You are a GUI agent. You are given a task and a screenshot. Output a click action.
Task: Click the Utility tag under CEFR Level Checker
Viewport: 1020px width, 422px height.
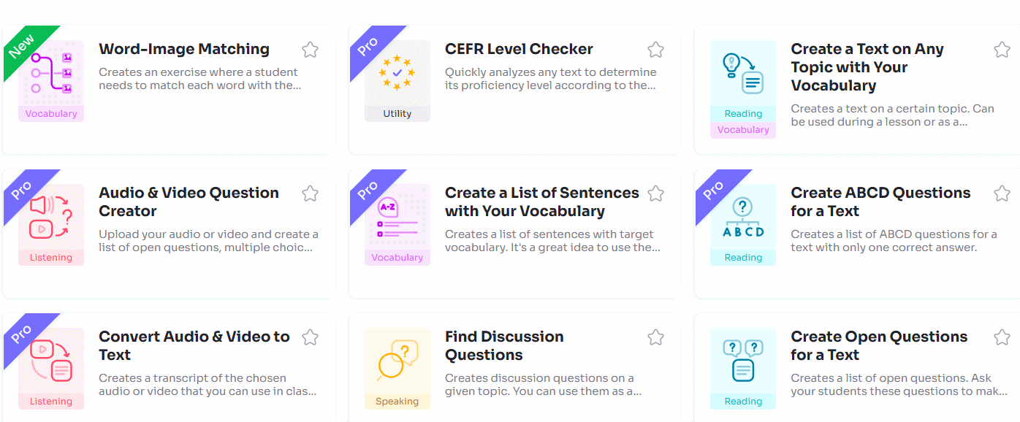397,114
